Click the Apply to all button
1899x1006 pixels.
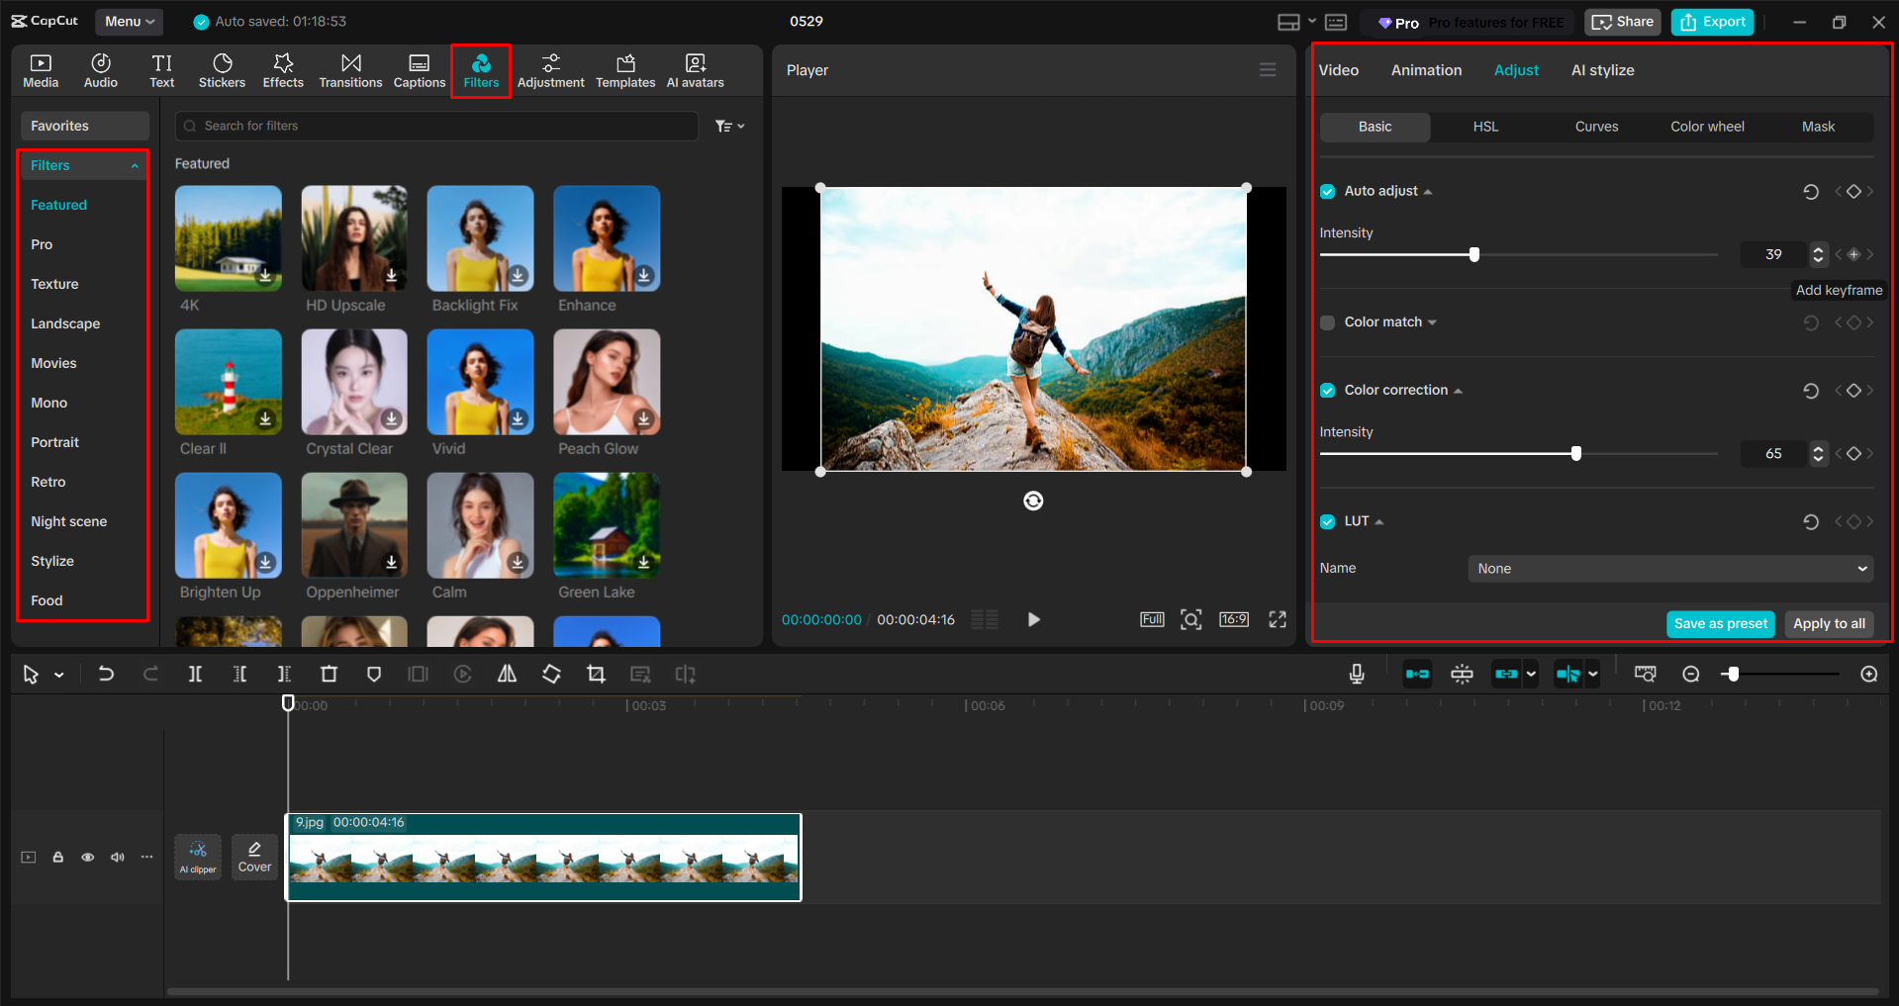[1828, 623]
